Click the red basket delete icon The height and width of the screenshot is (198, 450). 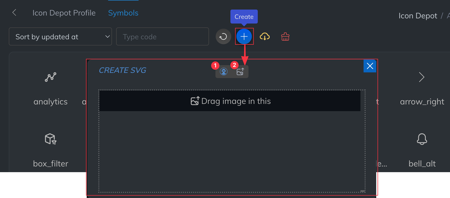pos(285,36)
